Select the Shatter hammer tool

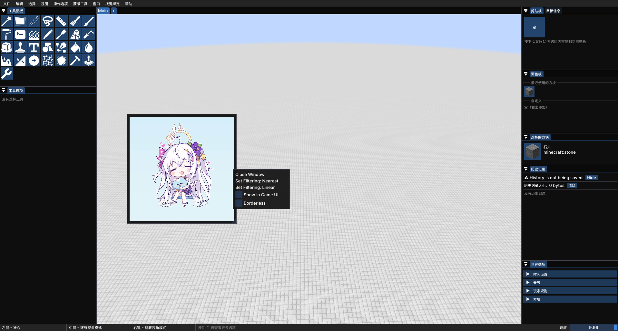(x=75, y=61)
